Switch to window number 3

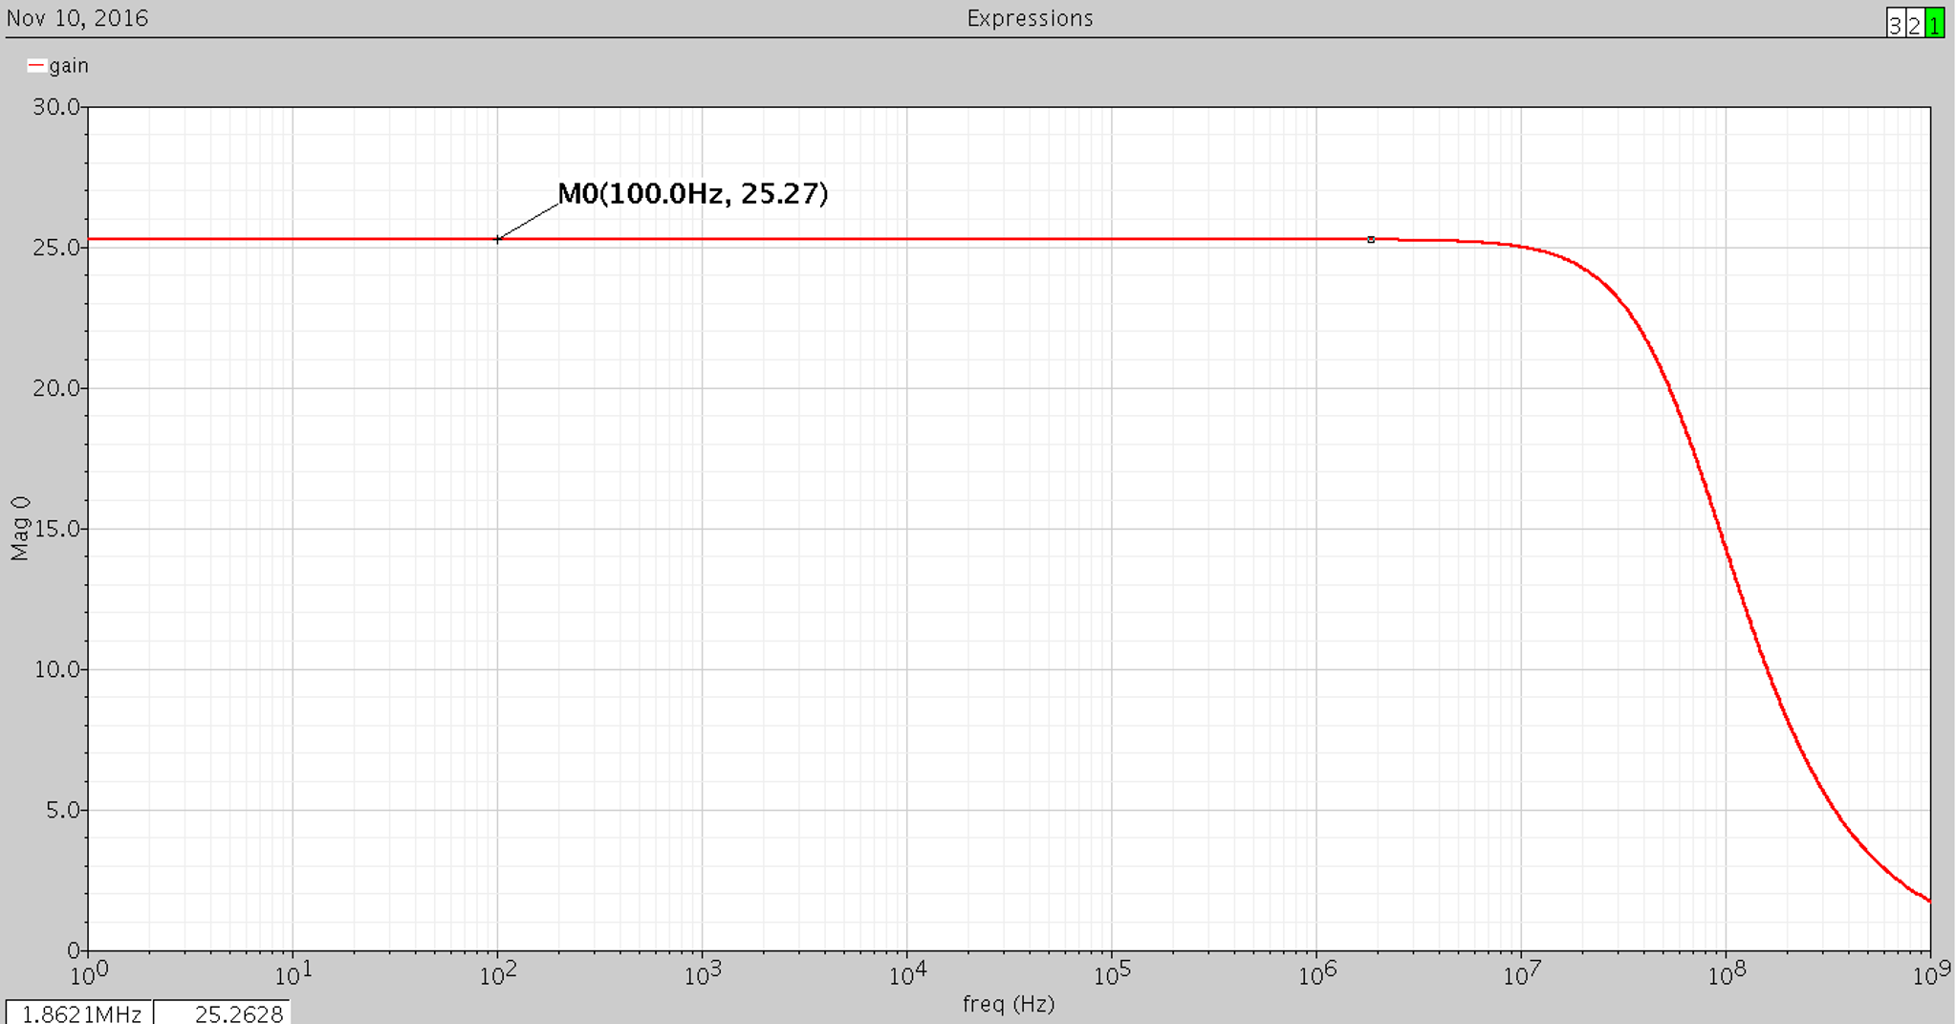[x=1896, y=24]
